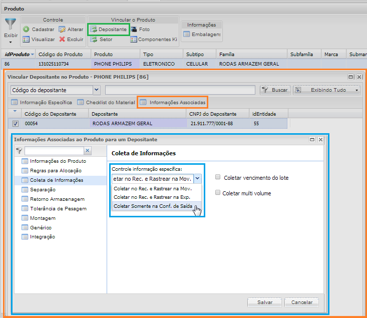
Task: Toggle checkbox for depositante 00054
Action: coord(16,124)
